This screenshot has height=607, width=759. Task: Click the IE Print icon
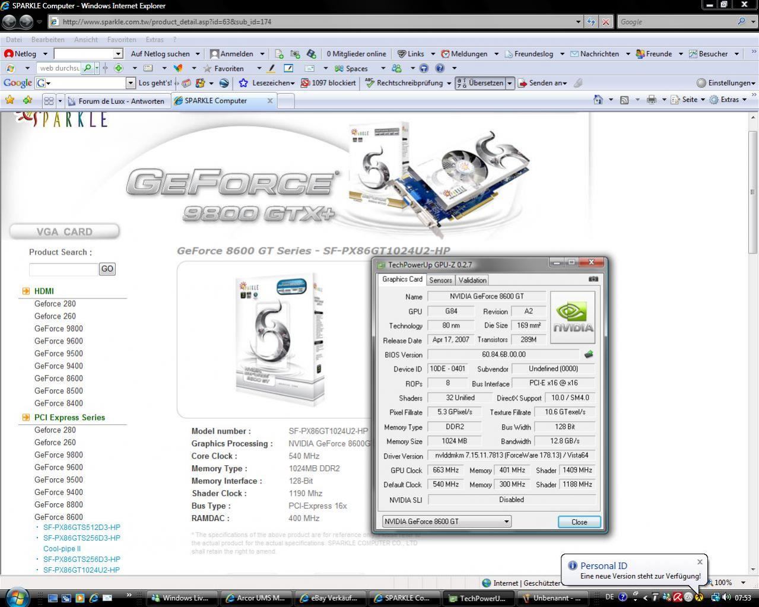pos(652,100)
